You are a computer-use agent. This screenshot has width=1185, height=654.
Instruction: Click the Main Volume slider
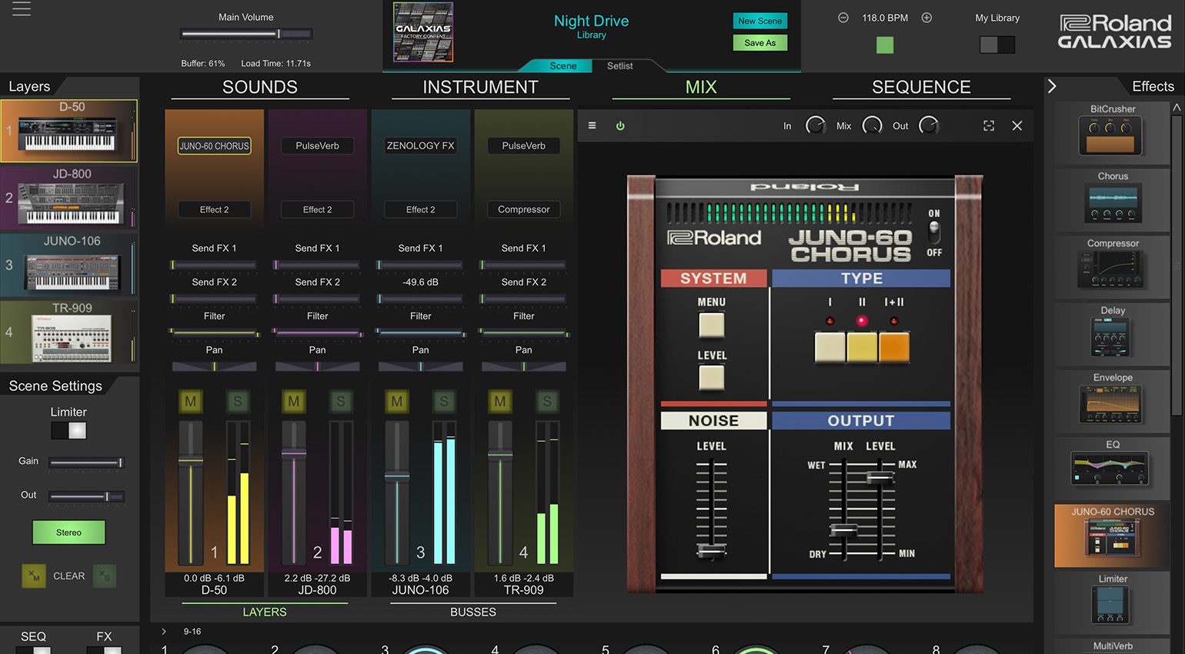(x=246, y=34)
